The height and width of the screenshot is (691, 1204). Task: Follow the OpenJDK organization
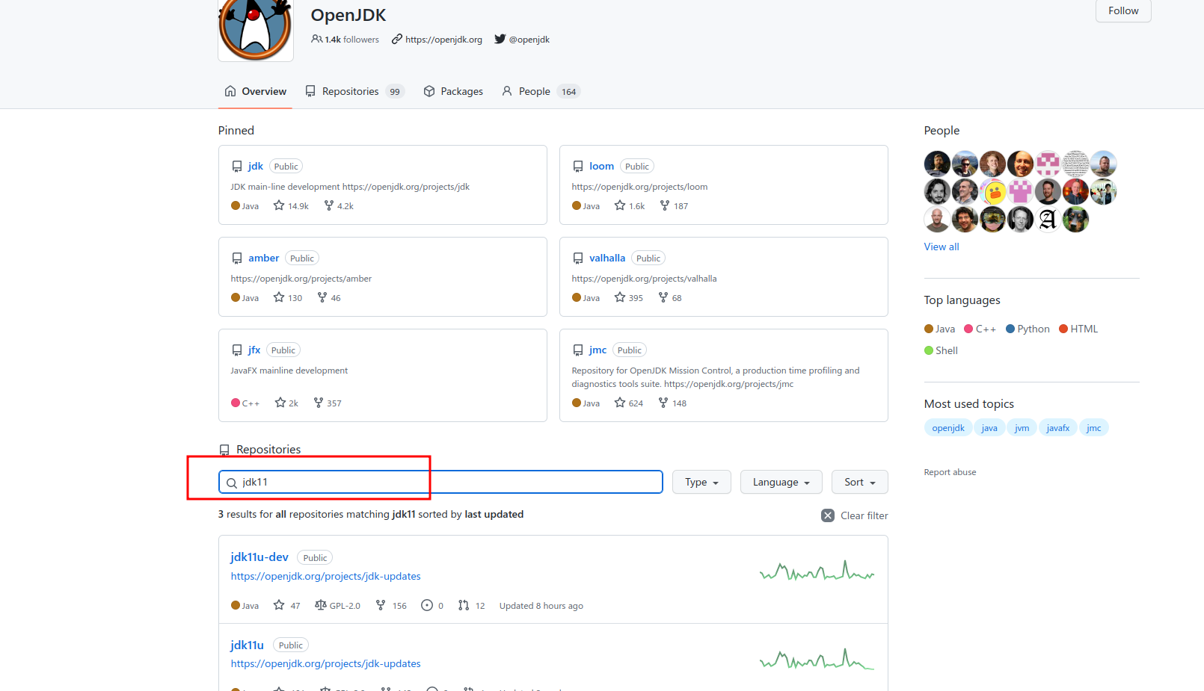click(1123, 10)
